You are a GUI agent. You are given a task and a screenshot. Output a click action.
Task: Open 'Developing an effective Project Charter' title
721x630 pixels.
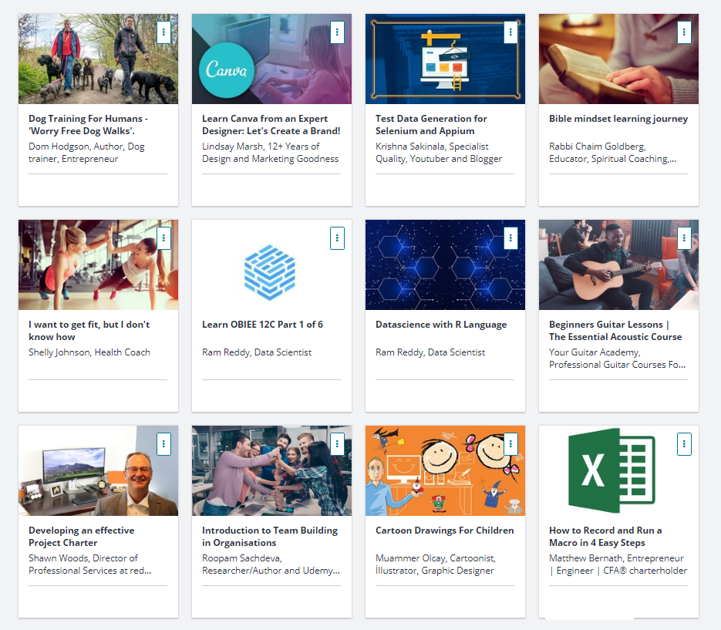pos(82,537)
